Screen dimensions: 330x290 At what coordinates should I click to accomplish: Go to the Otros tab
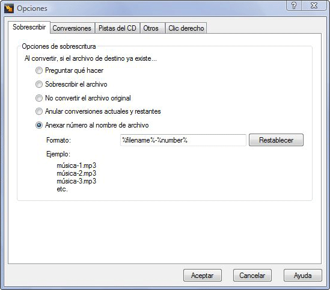click(x=151, y=28)
